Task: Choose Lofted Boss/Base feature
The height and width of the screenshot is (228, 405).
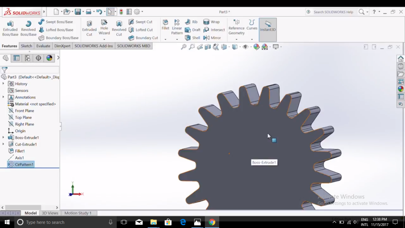Action: pyautogui.click(x=56, y=30)
